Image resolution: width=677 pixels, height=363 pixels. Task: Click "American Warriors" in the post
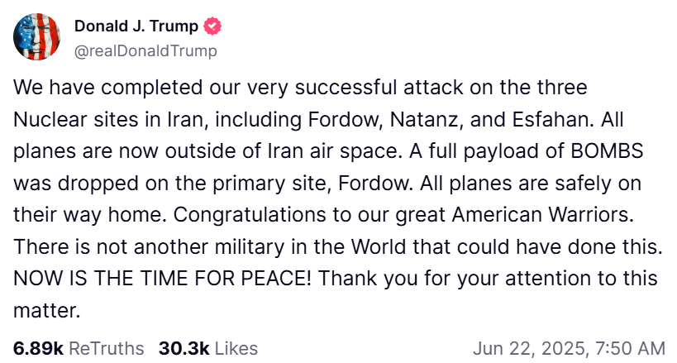(x=542, y=215)
